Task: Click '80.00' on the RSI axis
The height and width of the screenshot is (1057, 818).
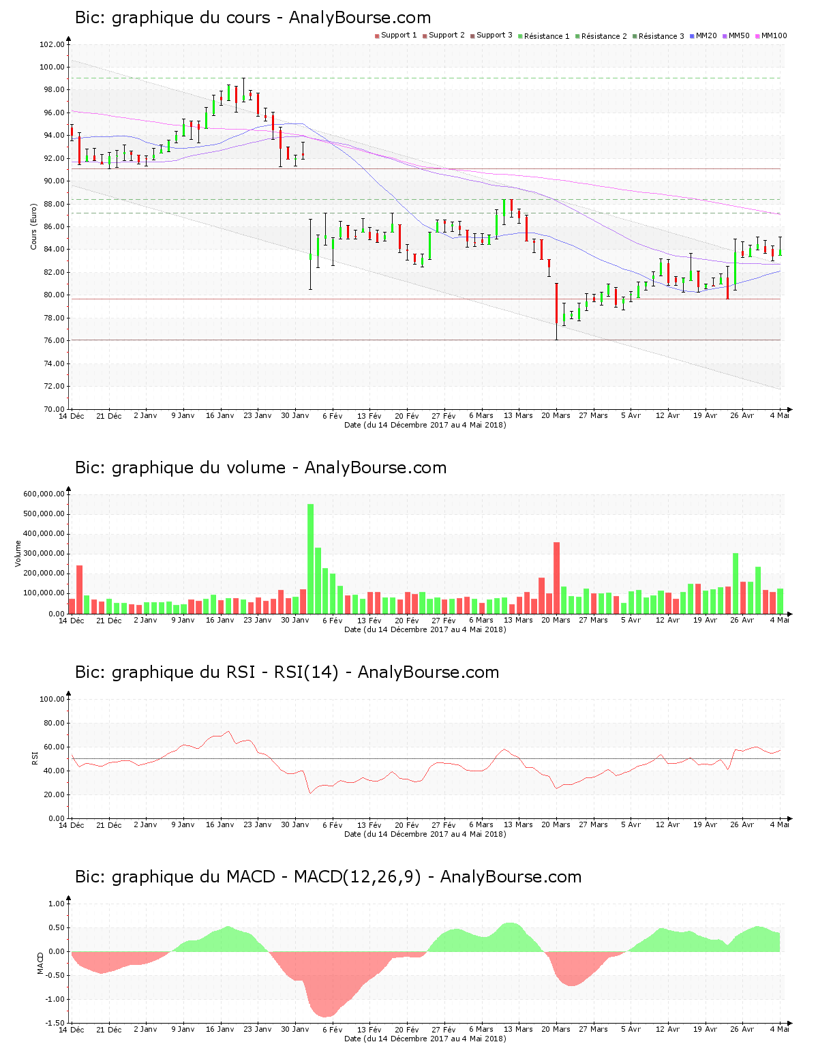Action: pos(54,723)
